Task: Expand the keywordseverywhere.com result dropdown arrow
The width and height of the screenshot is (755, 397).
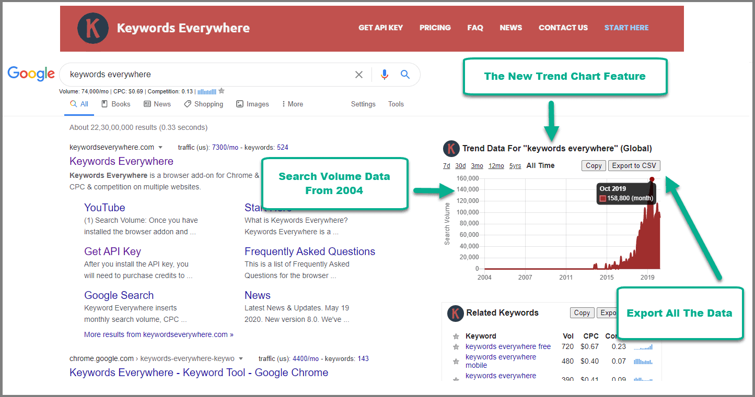Action: point(160,148)
